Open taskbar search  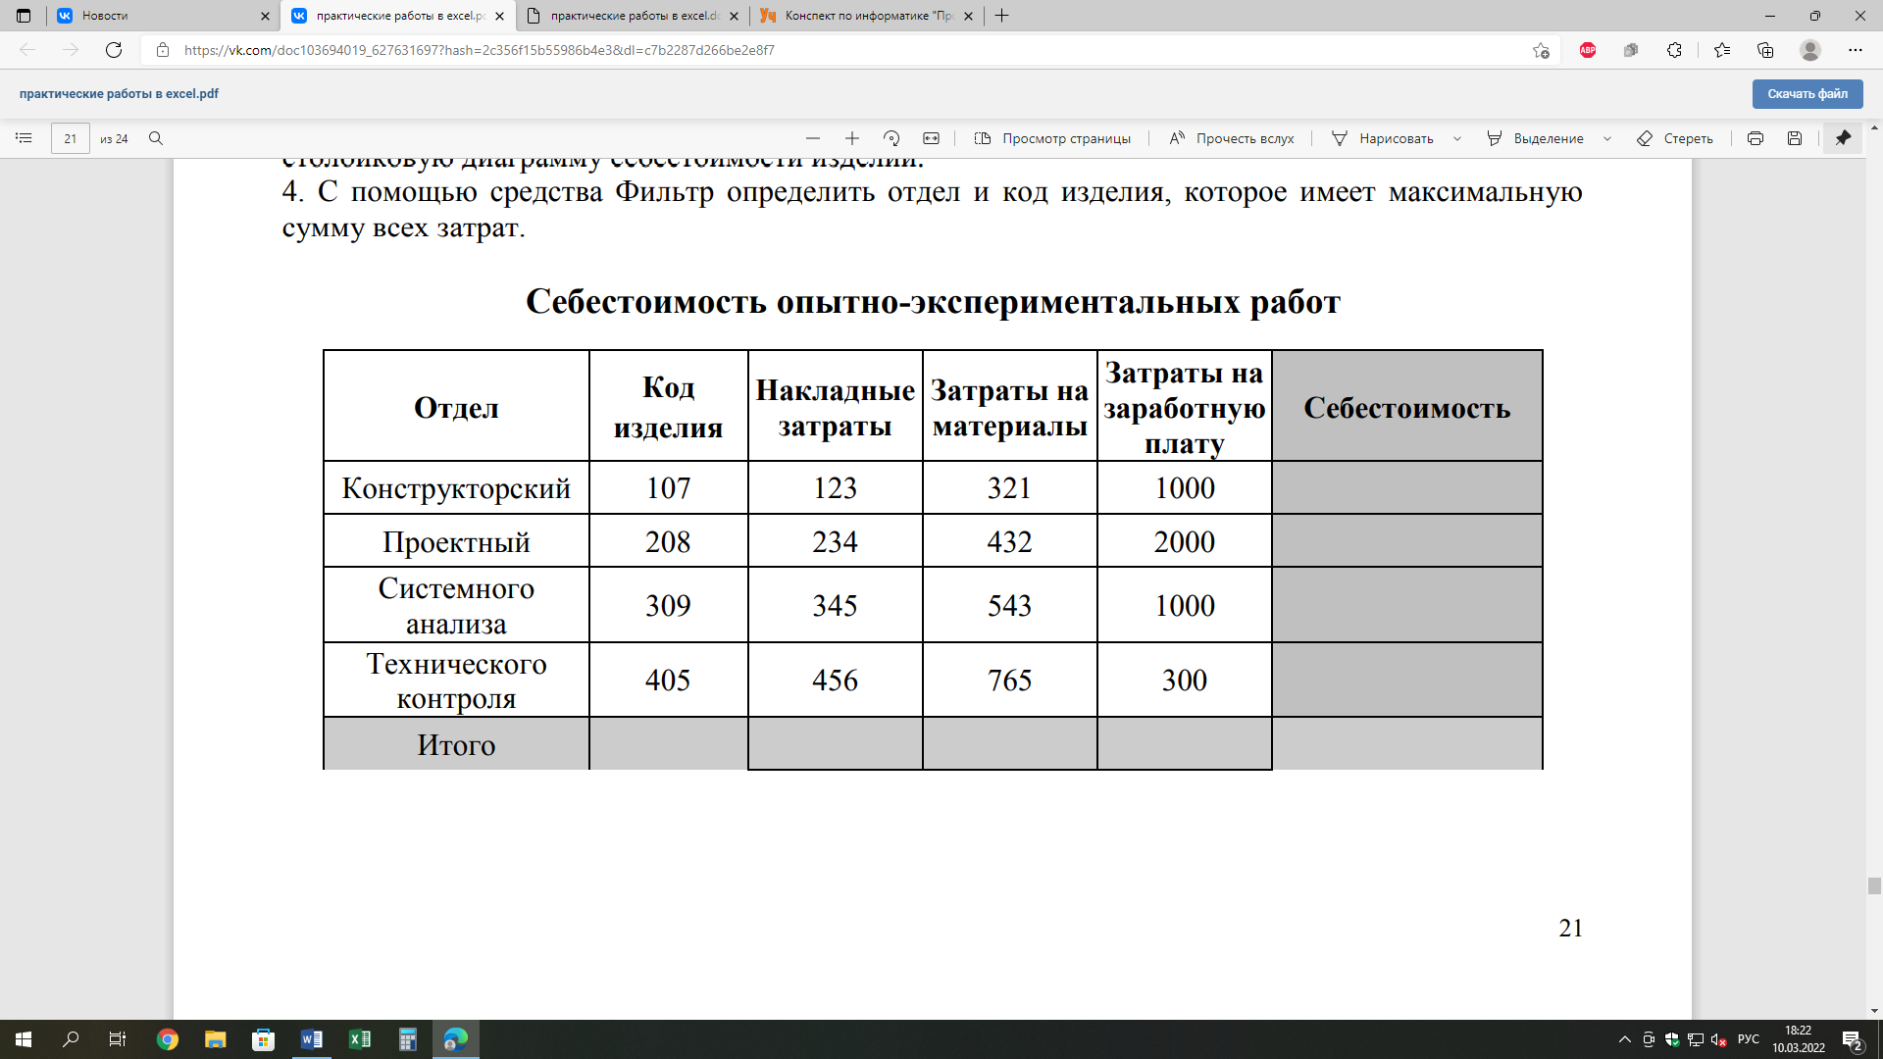coord(71,1039)
